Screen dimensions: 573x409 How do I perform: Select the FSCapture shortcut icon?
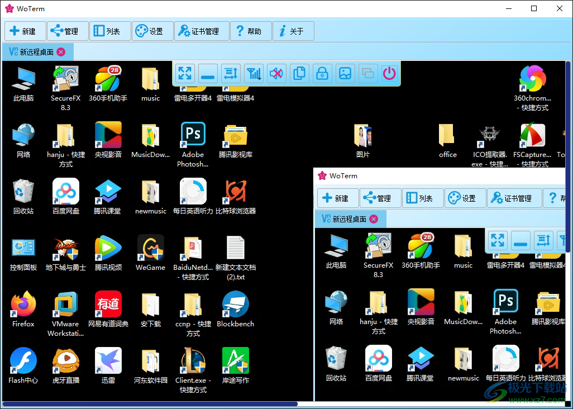[x=532, y=145]
